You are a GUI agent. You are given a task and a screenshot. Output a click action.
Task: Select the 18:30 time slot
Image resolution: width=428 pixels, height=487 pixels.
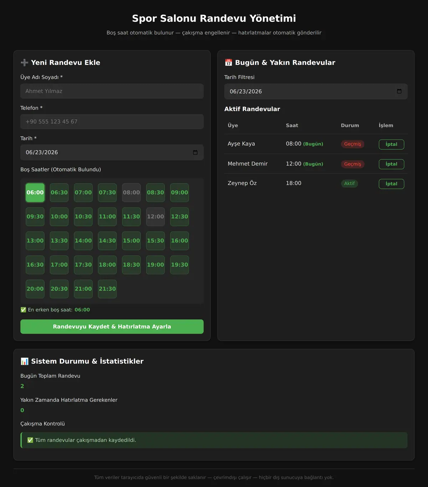pyautogui.click(x=131, y=265)
